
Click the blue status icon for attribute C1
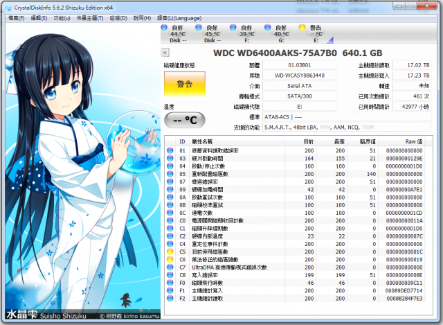click(x=170, y=228)
